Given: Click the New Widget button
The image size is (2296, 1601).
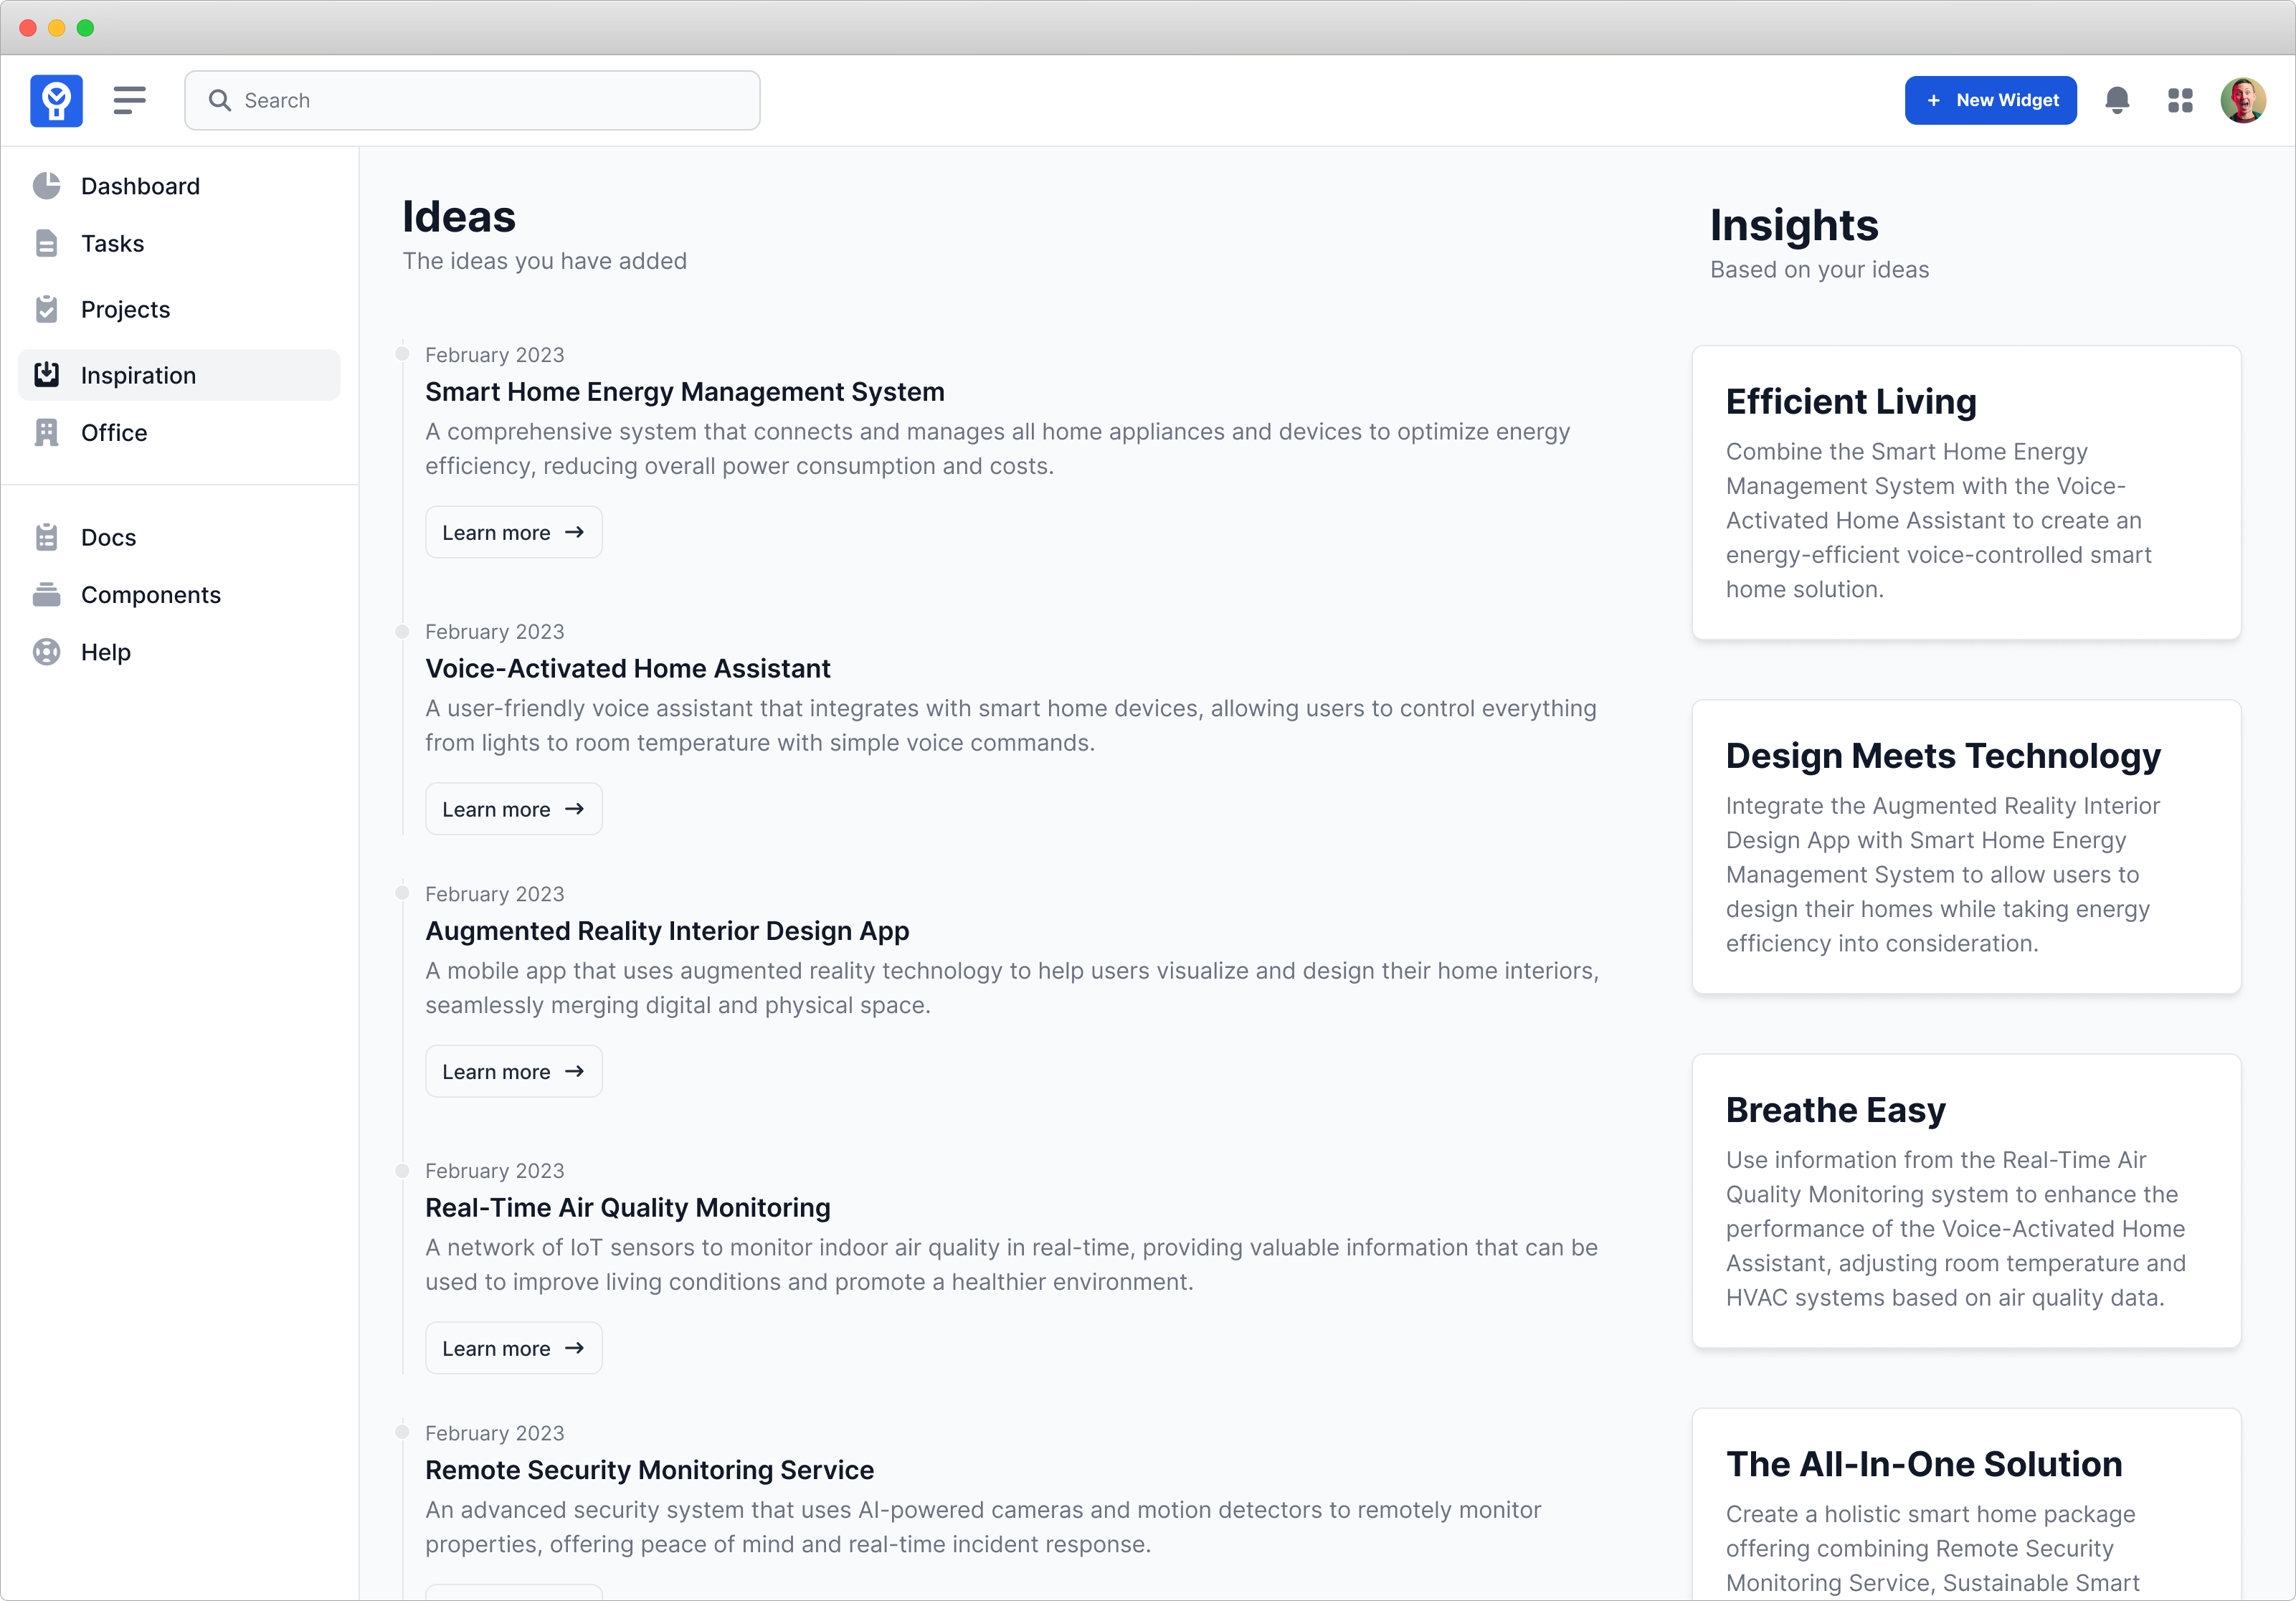Looking at the screenshot, I should (1989, 100).
